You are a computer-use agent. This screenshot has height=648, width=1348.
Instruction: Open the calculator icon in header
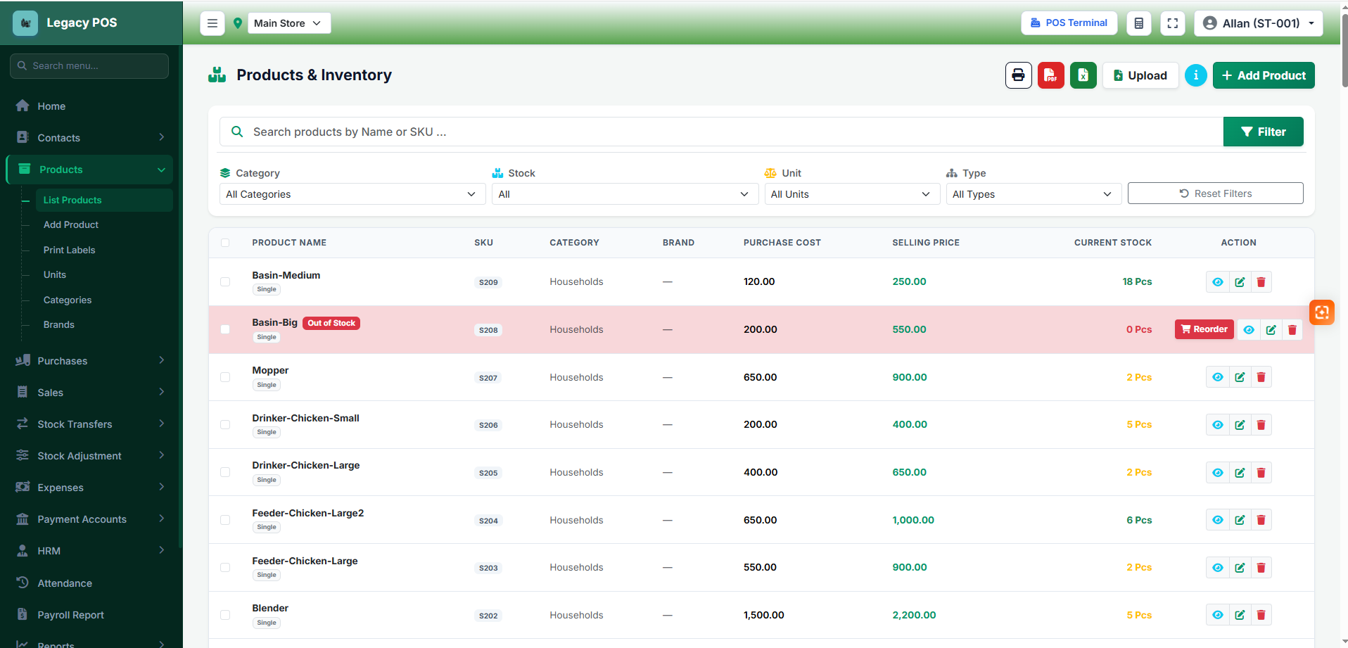tap(1138, 23)
